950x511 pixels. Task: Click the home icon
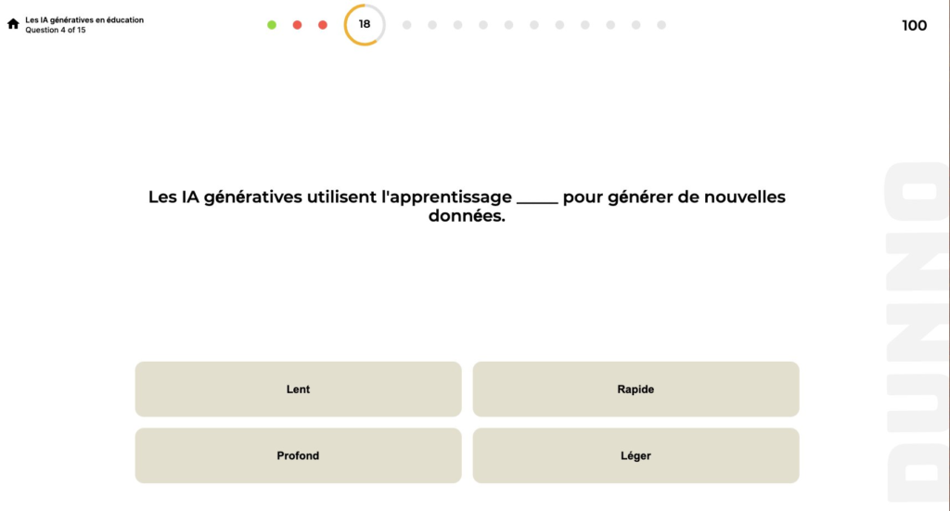pos(13,24)
